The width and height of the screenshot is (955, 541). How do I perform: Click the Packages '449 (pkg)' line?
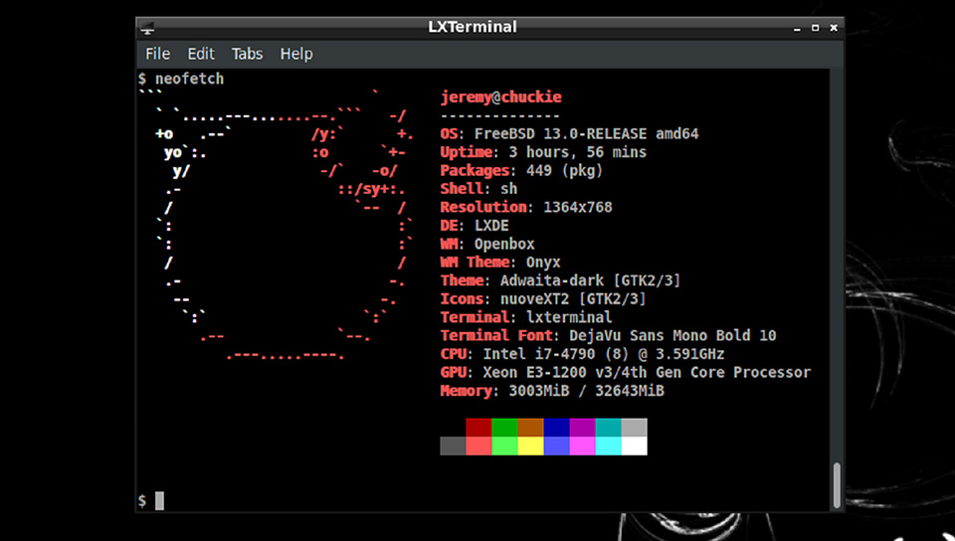(521, 170)
